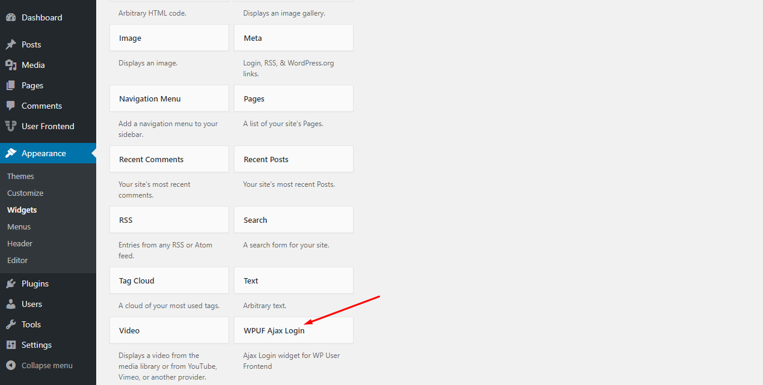763x385 pixels.
Task: Click the Dashboard gauge icon
Action: coord(11,17)
